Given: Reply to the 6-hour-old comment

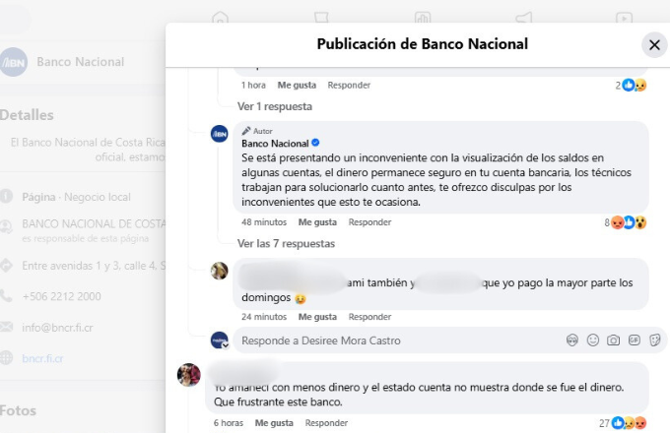Looking at the screenshot, I should click(326, 423).
